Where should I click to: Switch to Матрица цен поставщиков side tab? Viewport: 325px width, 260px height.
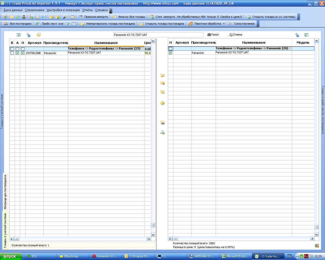[5, 192]
